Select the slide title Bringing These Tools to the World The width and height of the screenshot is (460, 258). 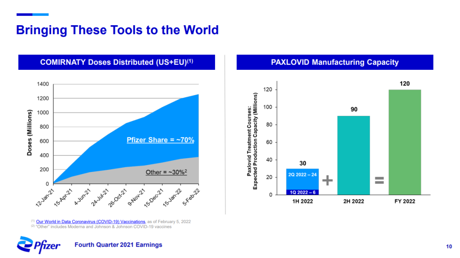point(118,30)
